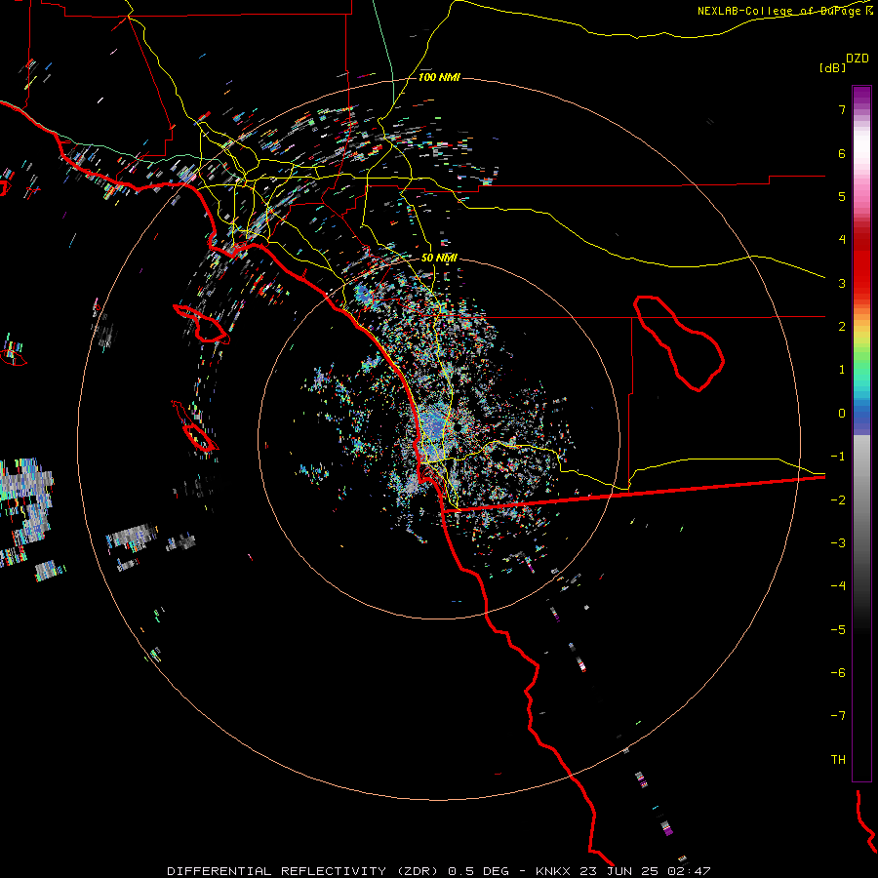Click the "[dB]" unit label
Screen dimensions: 878x878
(832, 67)
